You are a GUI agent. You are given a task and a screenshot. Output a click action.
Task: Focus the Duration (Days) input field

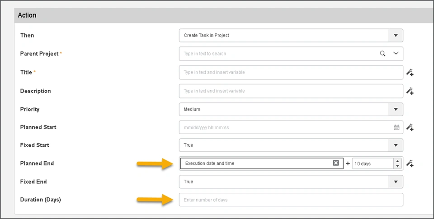[291, 200]
